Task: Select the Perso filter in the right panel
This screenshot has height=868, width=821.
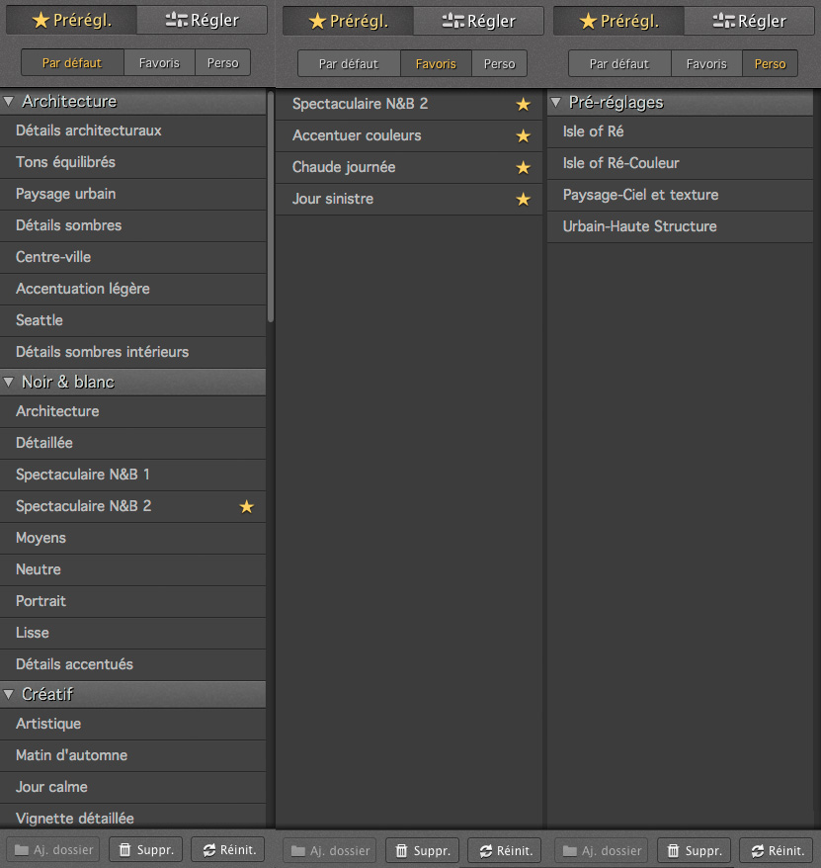Action: [x=770, y=63]
